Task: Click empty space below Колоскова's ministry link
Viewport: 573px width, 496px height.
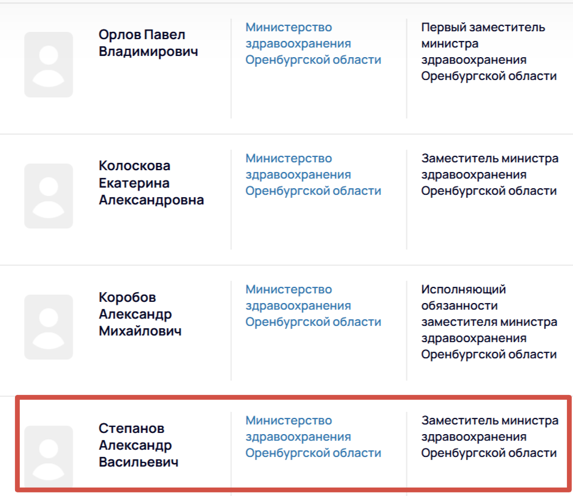Action: point(319,225)
